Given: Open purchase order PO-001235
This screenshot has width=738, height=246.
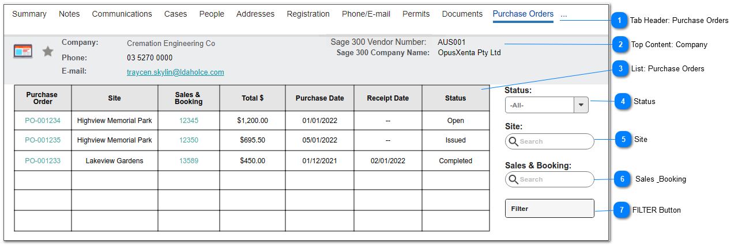Looking at the screenshot, I should pyautogui.click(x=43, y=140).
